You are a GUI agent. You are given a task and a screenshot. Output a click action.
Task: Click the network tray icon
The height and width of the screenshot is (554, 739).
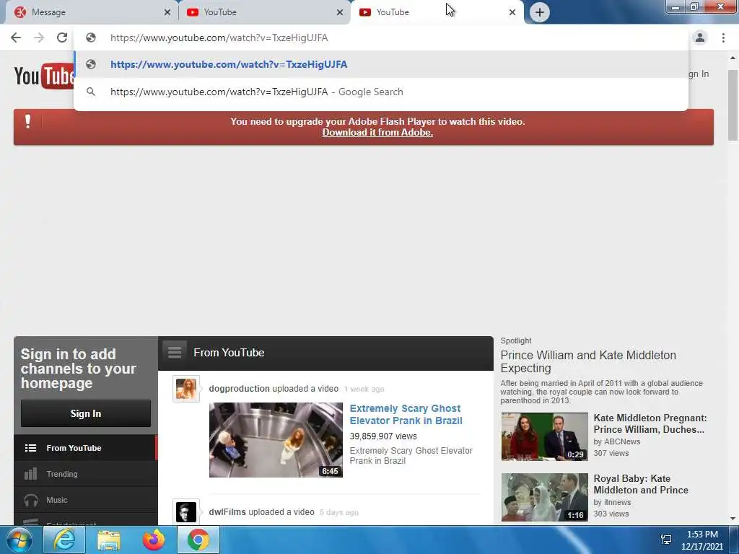[x=666, y=540]
